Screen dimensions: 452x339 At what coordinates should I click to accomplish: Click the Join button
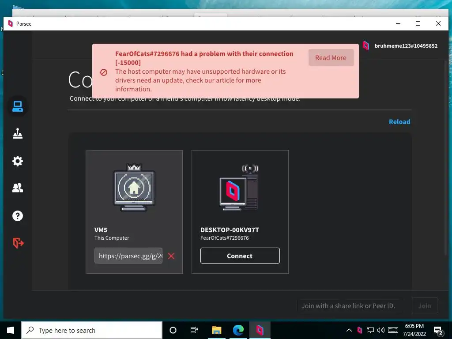pos(425,305)
